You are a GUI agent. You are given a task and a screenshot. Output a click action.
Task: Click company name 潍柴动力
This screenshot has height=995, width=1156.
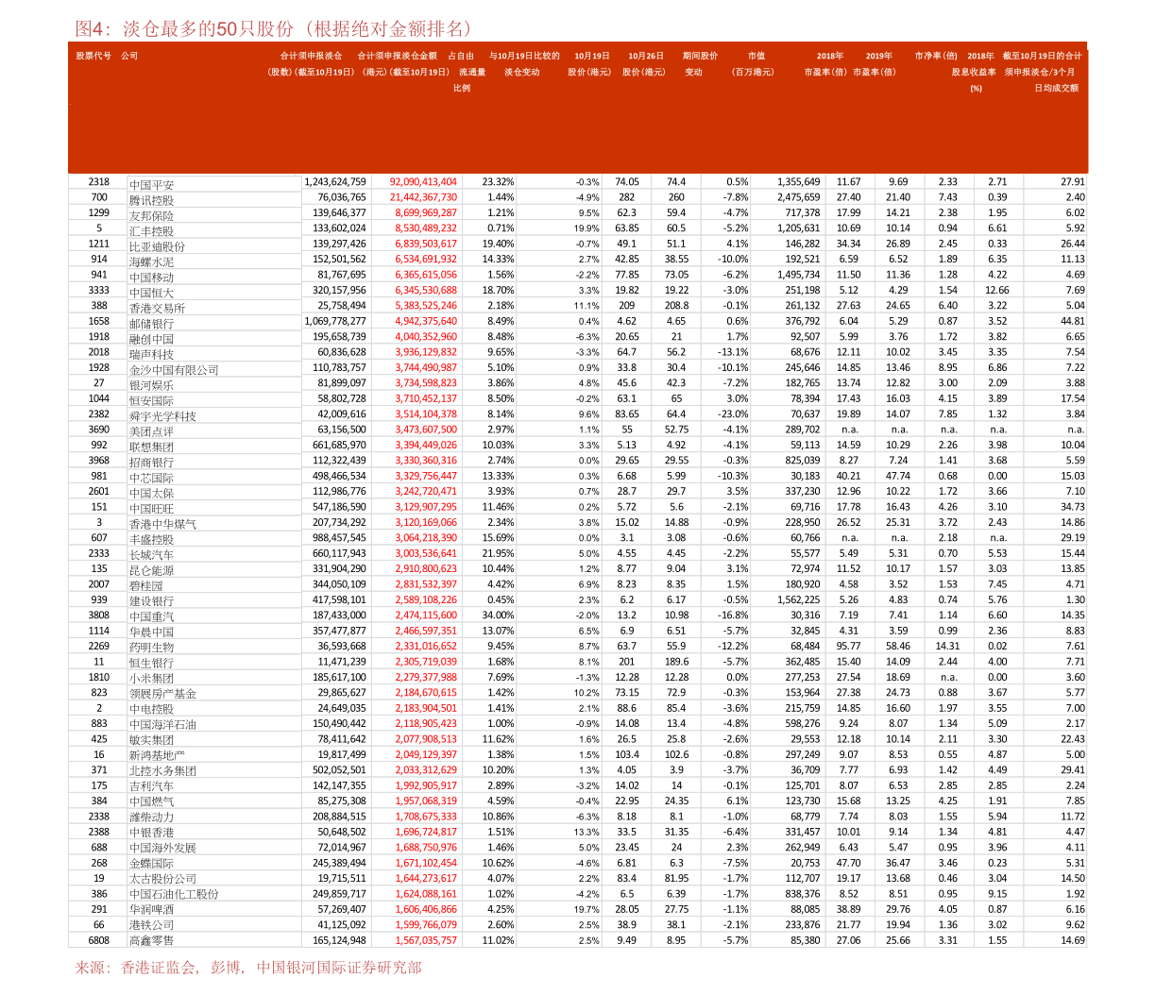pyautogui.click(x=152, y=817)
